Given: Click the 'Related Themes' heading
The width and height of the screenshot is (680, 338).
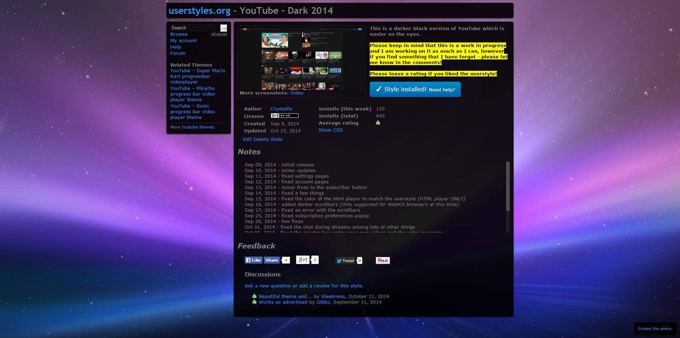Looking at the screenshot, I should (x=191, y=65).
